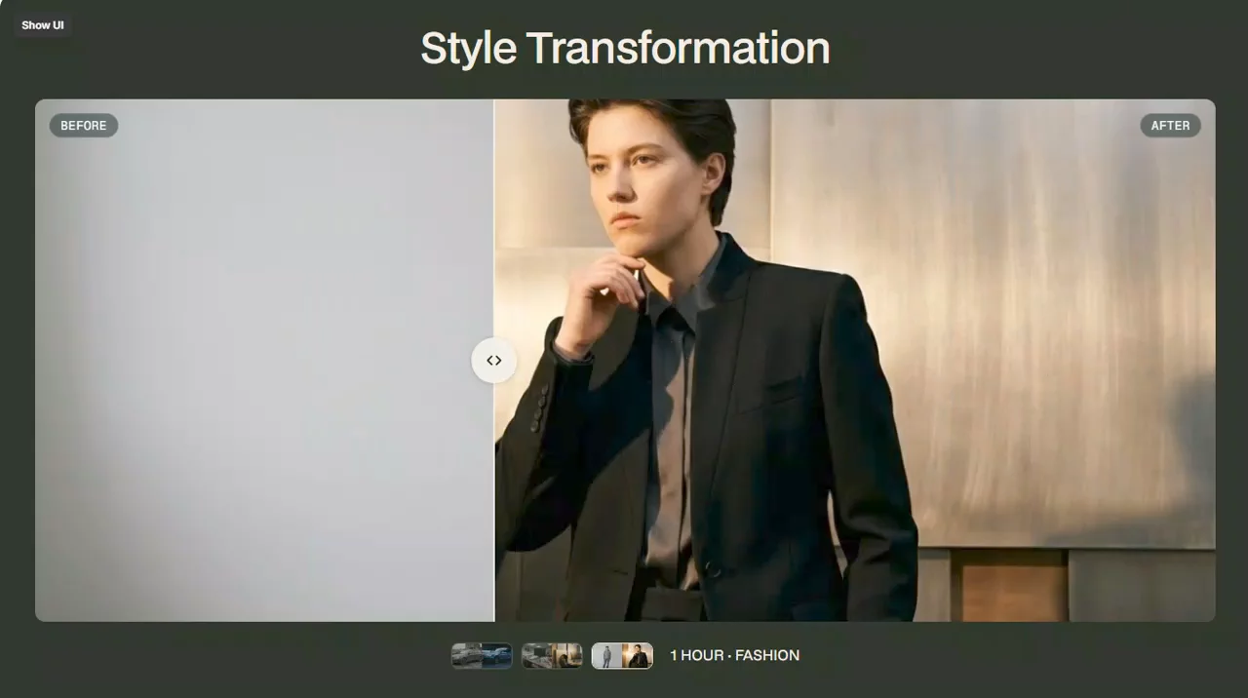This screenshot has height=698, width=1248.
Task: Click the right chevron inside slider handle
Action: click(499, 361)
